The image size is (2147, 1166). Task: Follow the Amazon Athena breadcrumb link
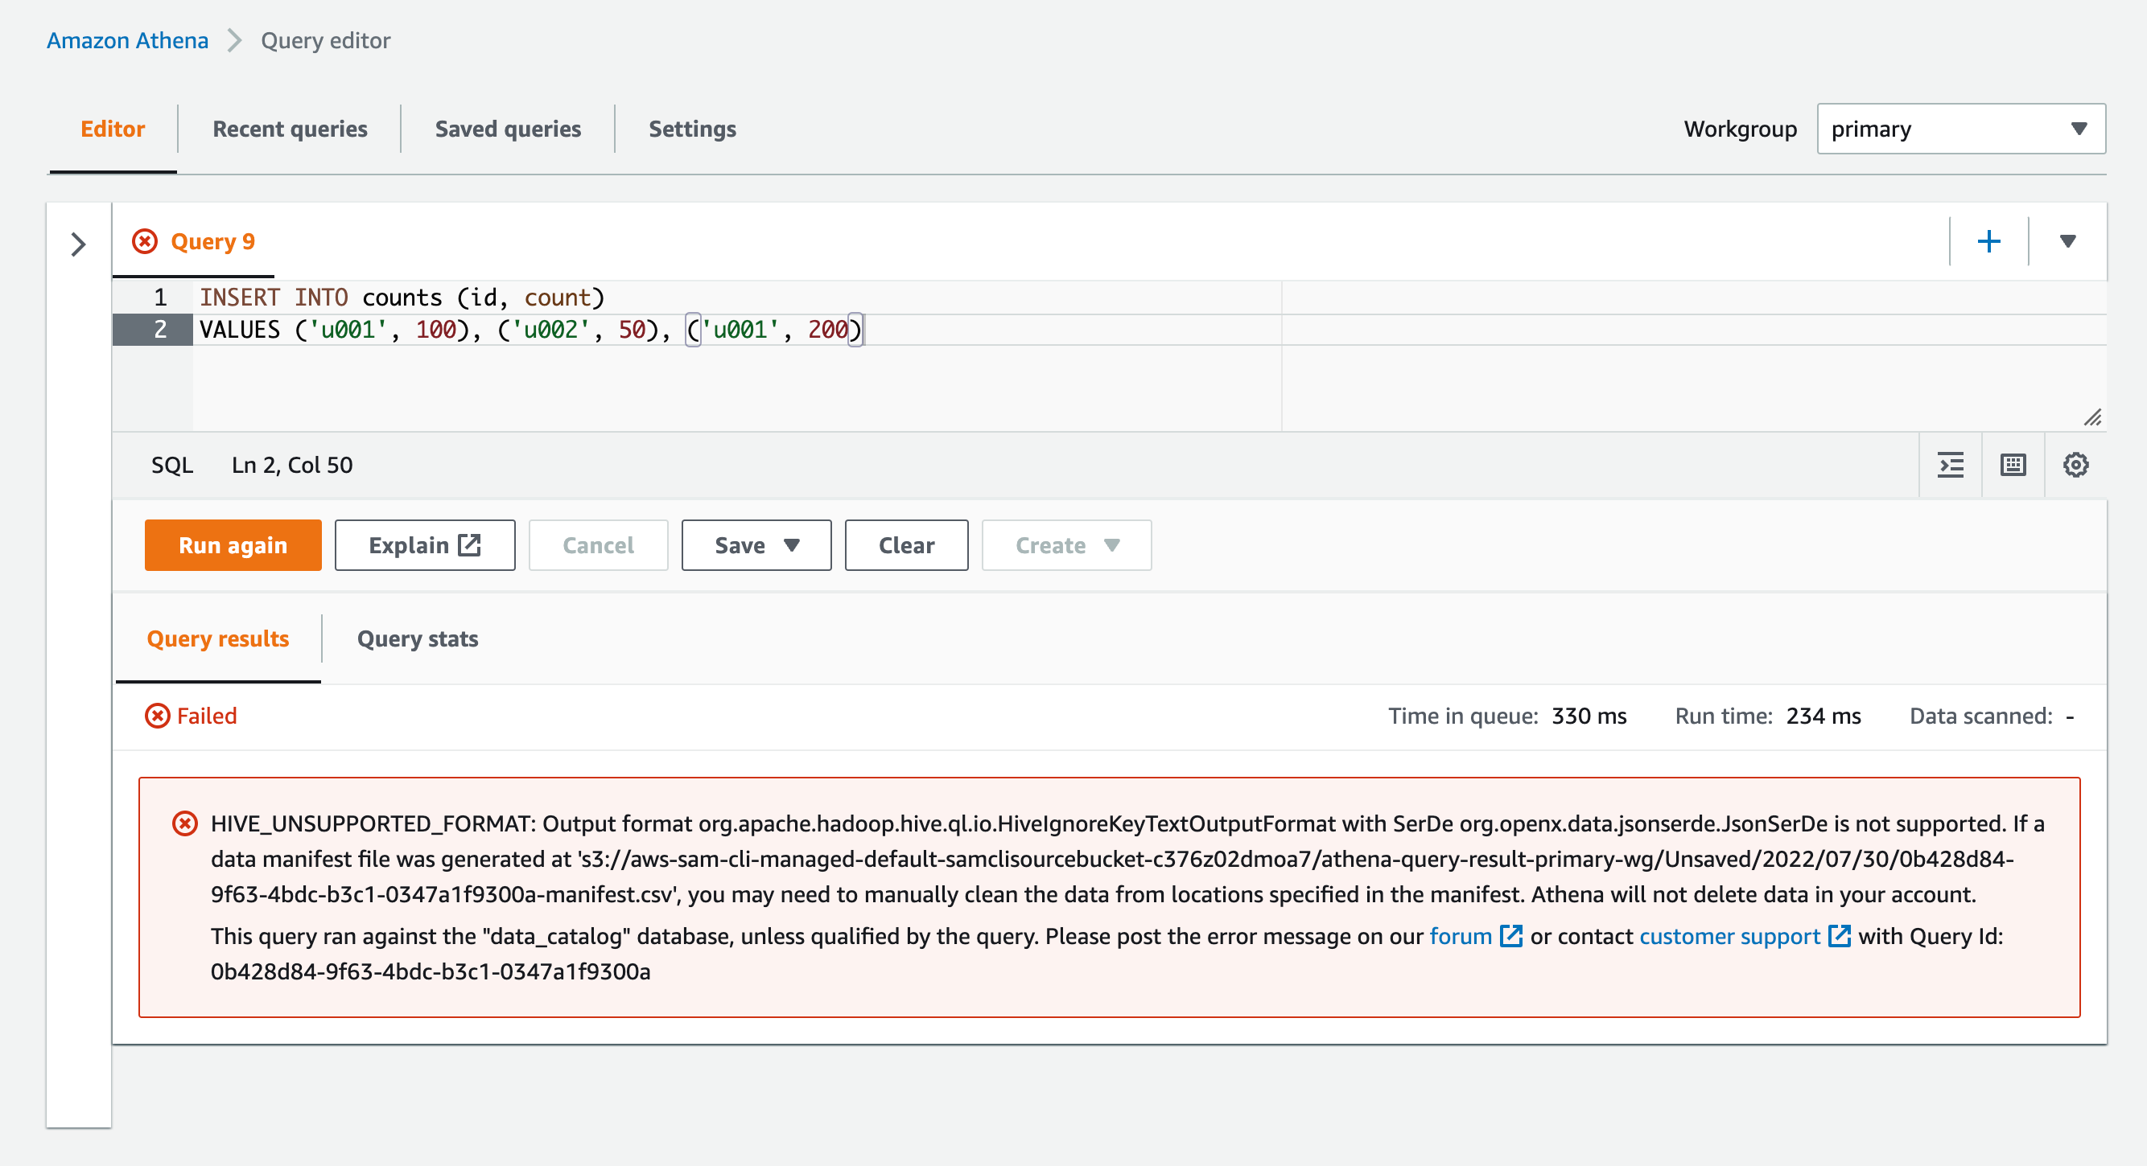pyautogui.click(x=127, y=40)
